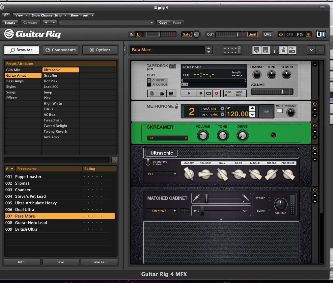Image resolution: width=333 pixels, height=283 pixels.
Task: Show the Tapedeck Pre component
Action: [257, 50]
